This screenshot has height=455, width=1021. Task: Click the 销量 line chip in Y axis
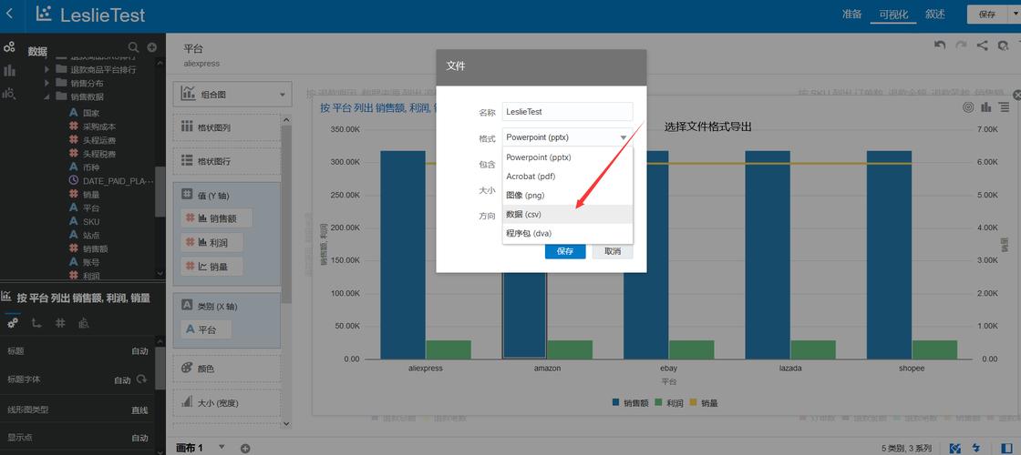(212, 267)
